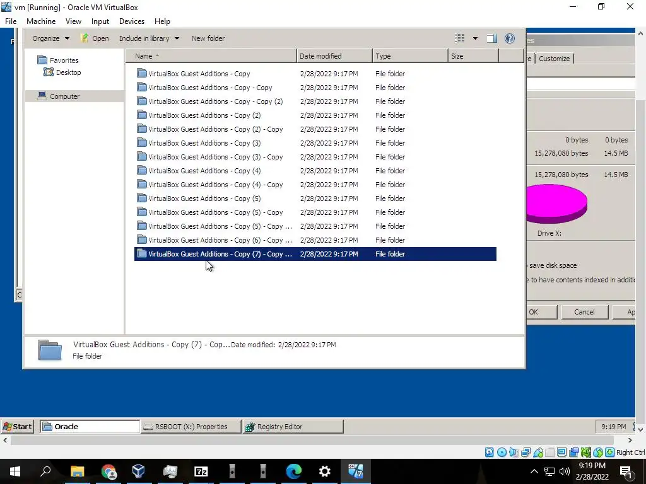The width and height of the screenshot is (646, 484).
Task: Select 'VirtualBox Guest Additions - Copy (3) - Copy' row
Action: 315,157
